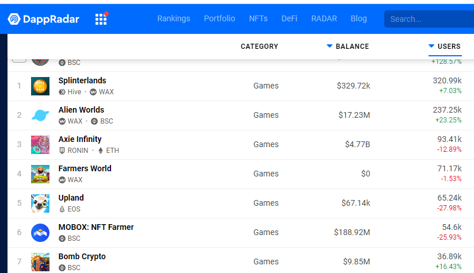The image size is (474, 273).
Task: Open the NFTs menu
Action: (x=258, y=19)
